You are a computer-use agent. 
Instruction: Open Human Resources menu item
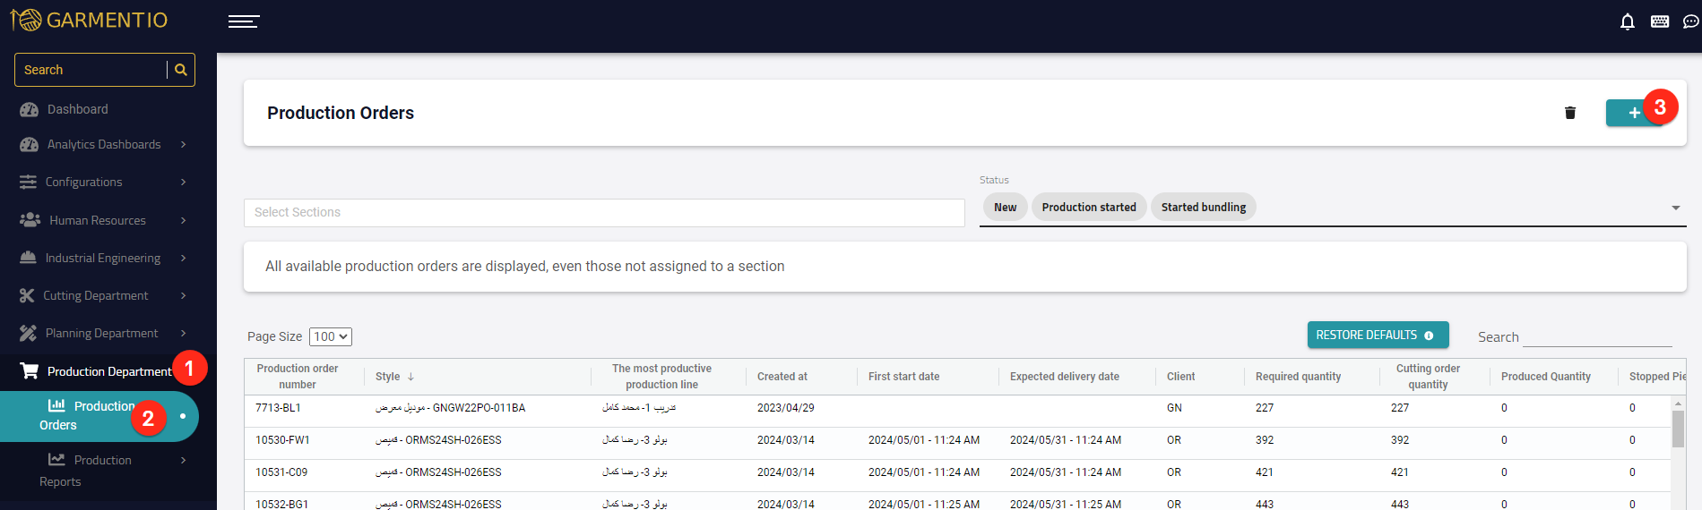point(98,220)
